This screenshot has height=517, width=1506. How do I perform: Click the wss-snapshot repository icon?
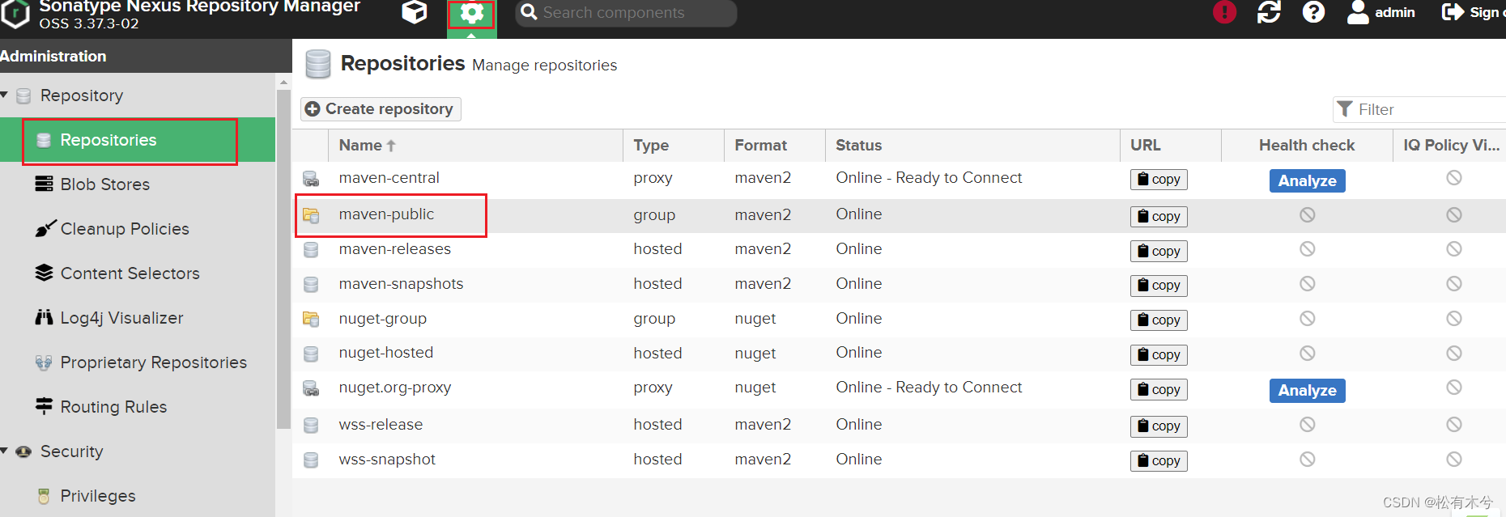[x=311, y=460]
